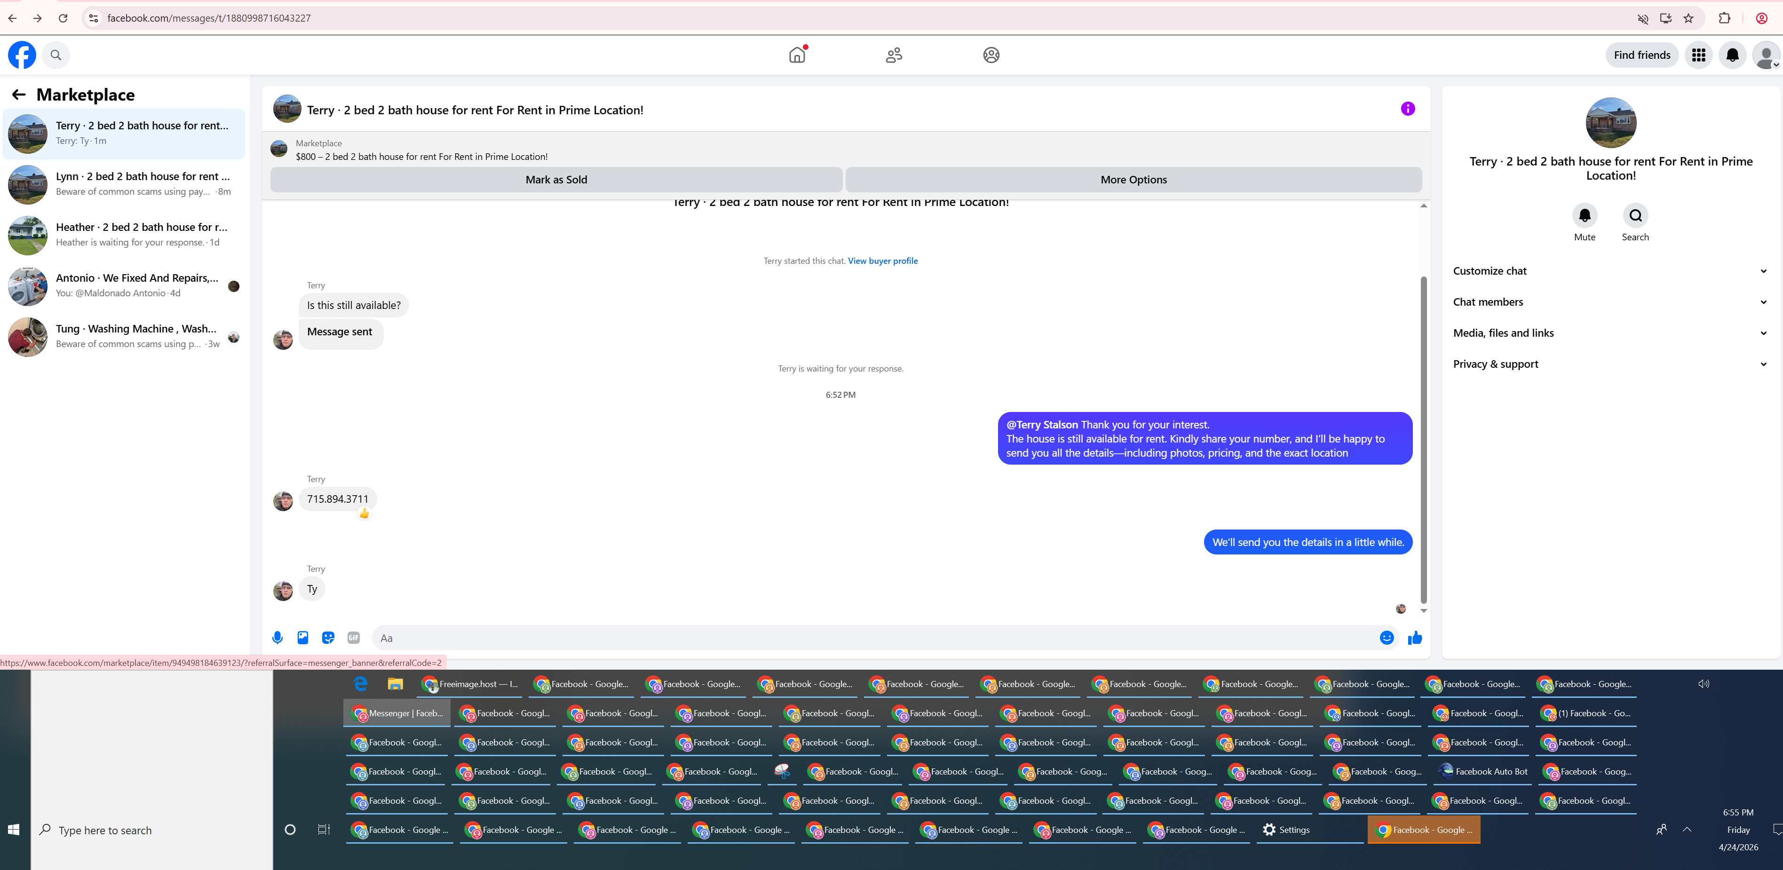View site information icon in address bar
Viewport: 1783px width, 870px height.
(x=94, y=18)
